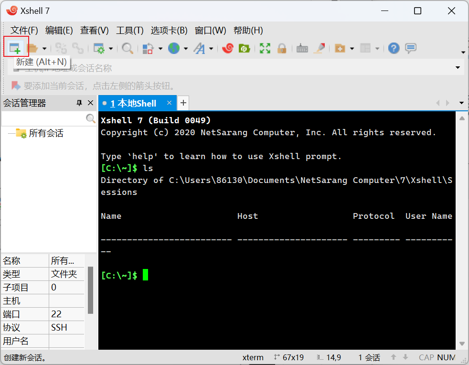This screenshot has height=365, width=469.
Task: Click the terminal scrollbar down arrow
Action: 462,344
